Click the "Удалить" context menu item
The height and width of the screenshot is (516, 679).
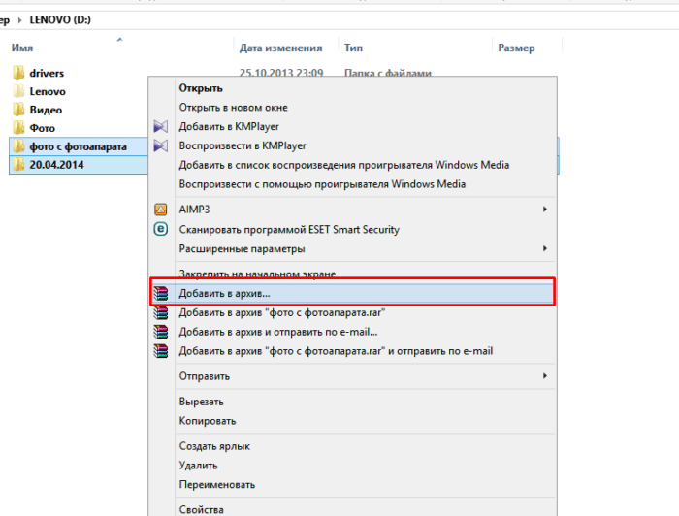(x=201, y=466)
